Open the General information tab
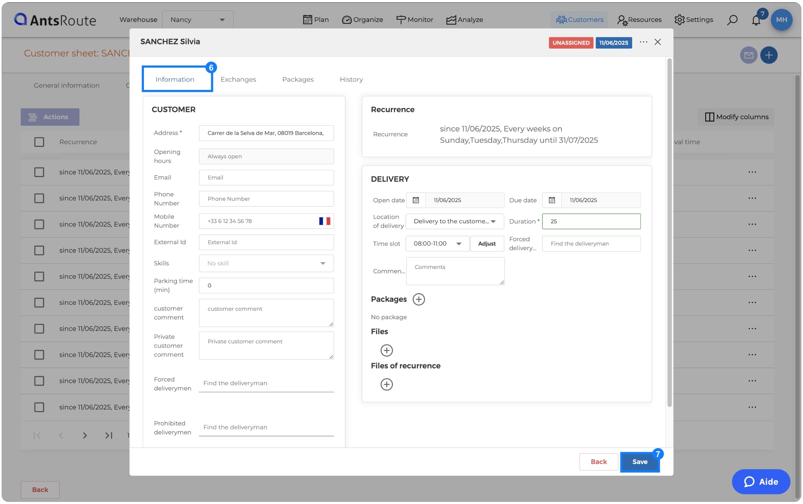The width and height of the screenshot is (803, 504). (66, 85)
